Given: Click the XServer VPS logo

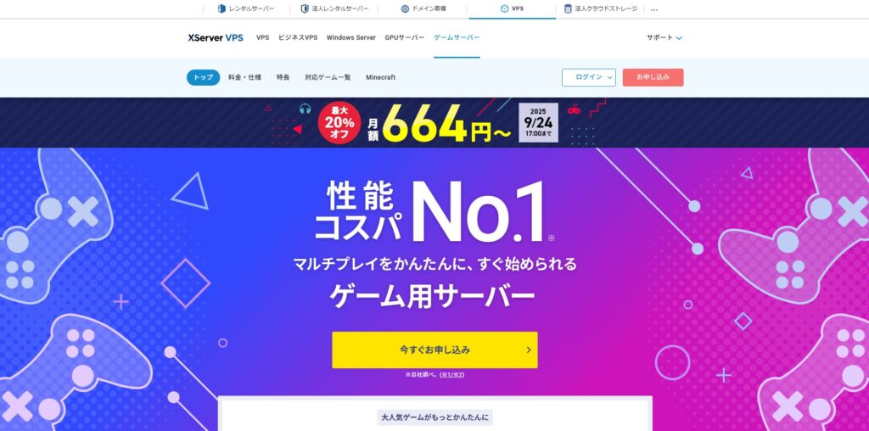Looking at the screenshot, I should 216,37.
